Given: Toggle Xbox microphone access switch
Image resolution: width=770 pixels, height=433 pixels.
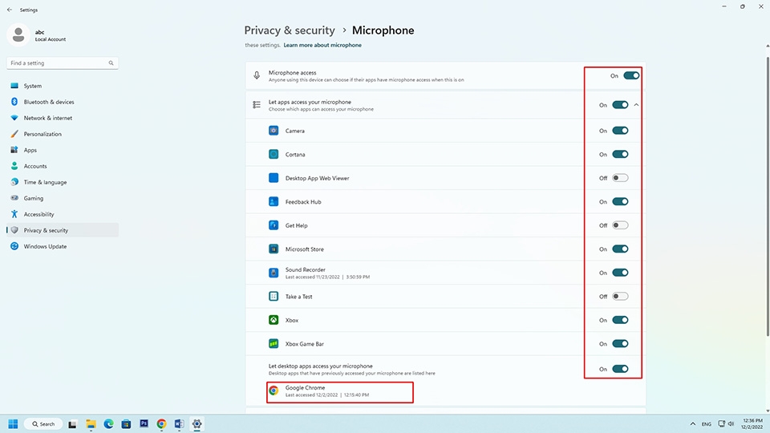Looking at the screenshot, I should pyautogui.click(x=620, y=320).
